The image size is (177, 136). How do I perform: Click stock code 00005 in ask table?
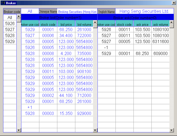124,41
